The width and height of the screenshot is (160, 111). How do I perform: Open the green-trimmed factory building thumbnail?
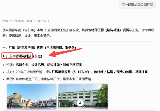click(x=83, y=97)
